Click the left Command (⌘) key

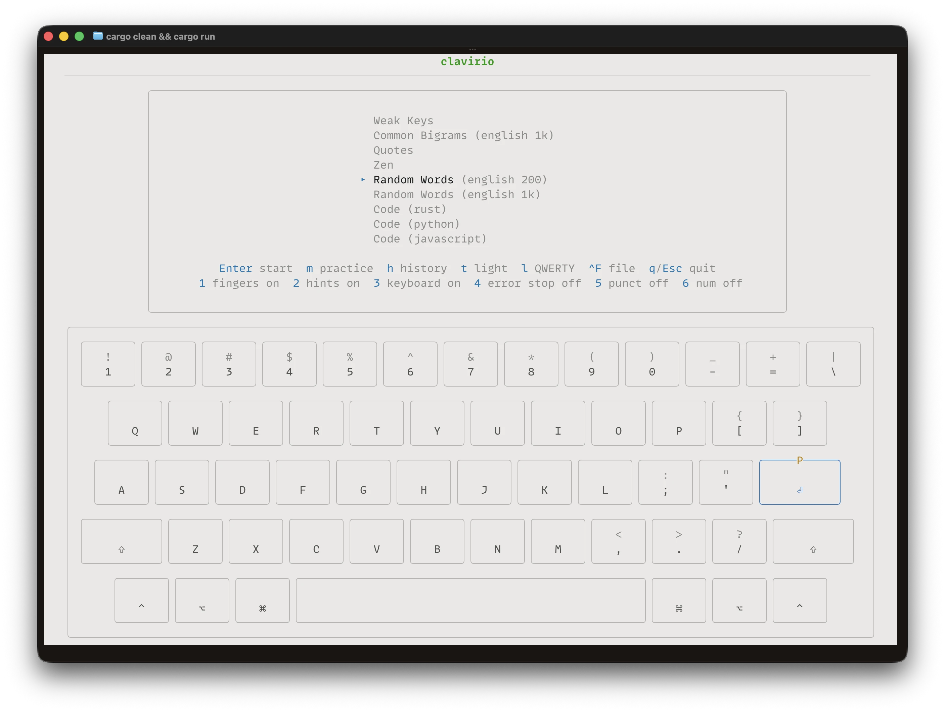click(x=262, y=600)
